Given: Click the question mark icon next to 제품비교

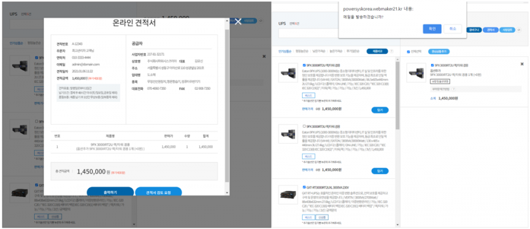Looking at the screenshot, I should [x=392, y=51].
